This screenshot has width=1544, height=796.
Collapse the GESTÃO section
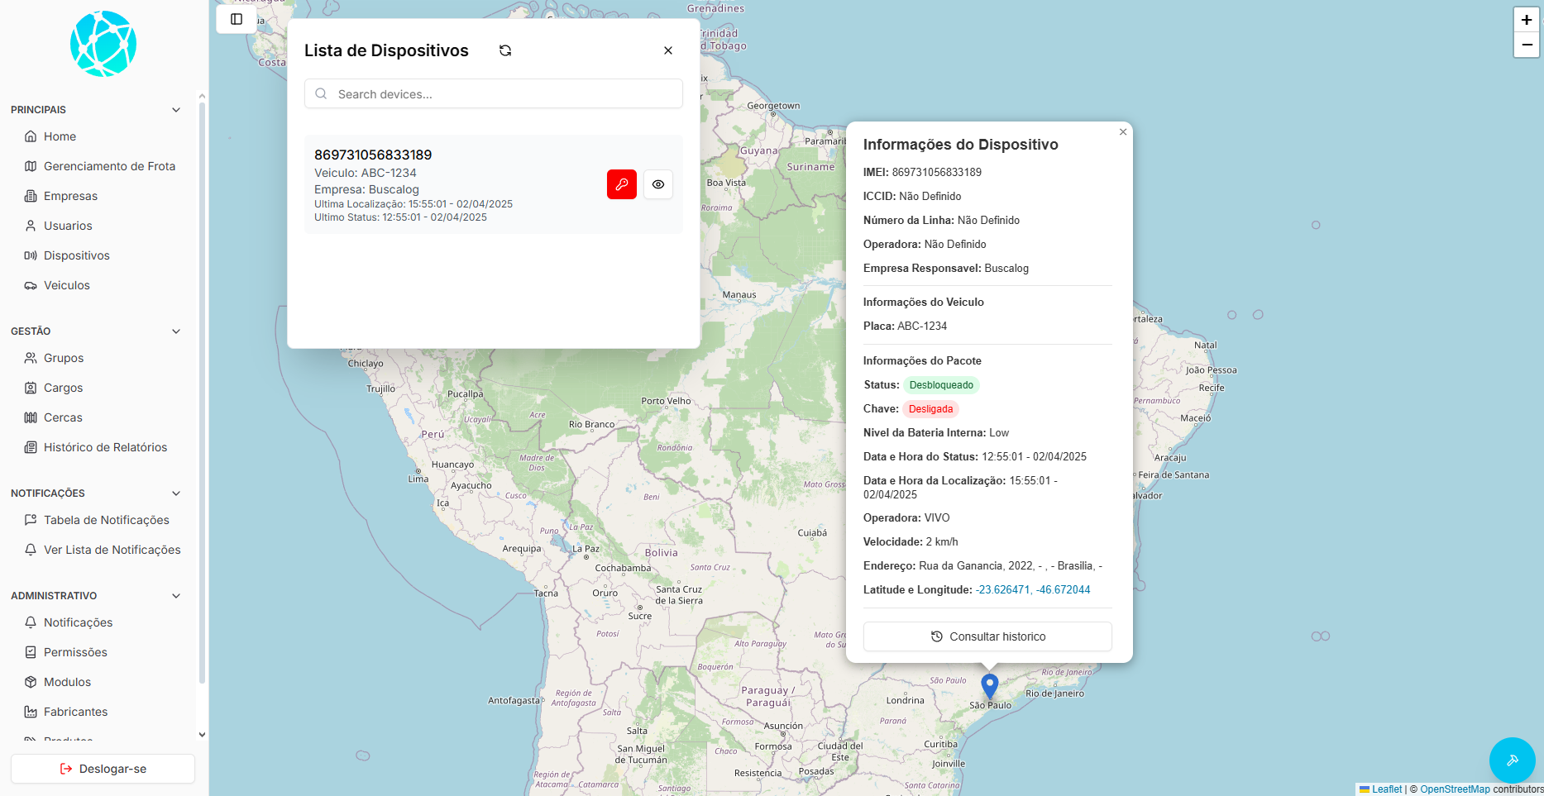(175, 331)
